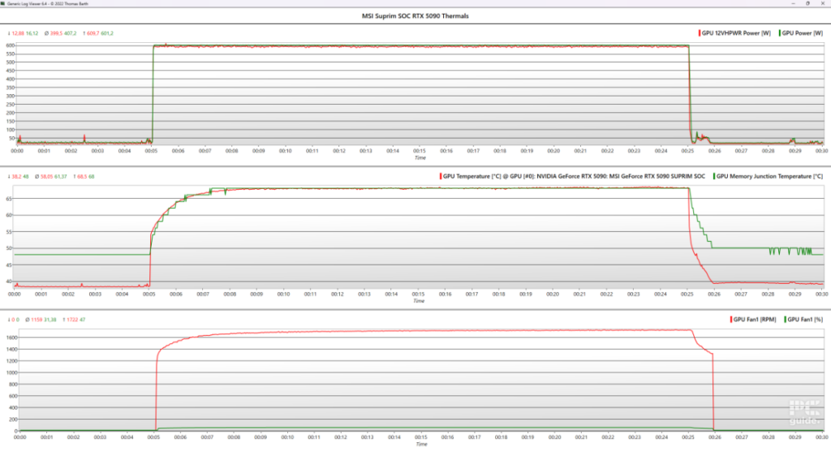Click maximum value '1722' above fan chart
The image size is (831, 452).
72,320
